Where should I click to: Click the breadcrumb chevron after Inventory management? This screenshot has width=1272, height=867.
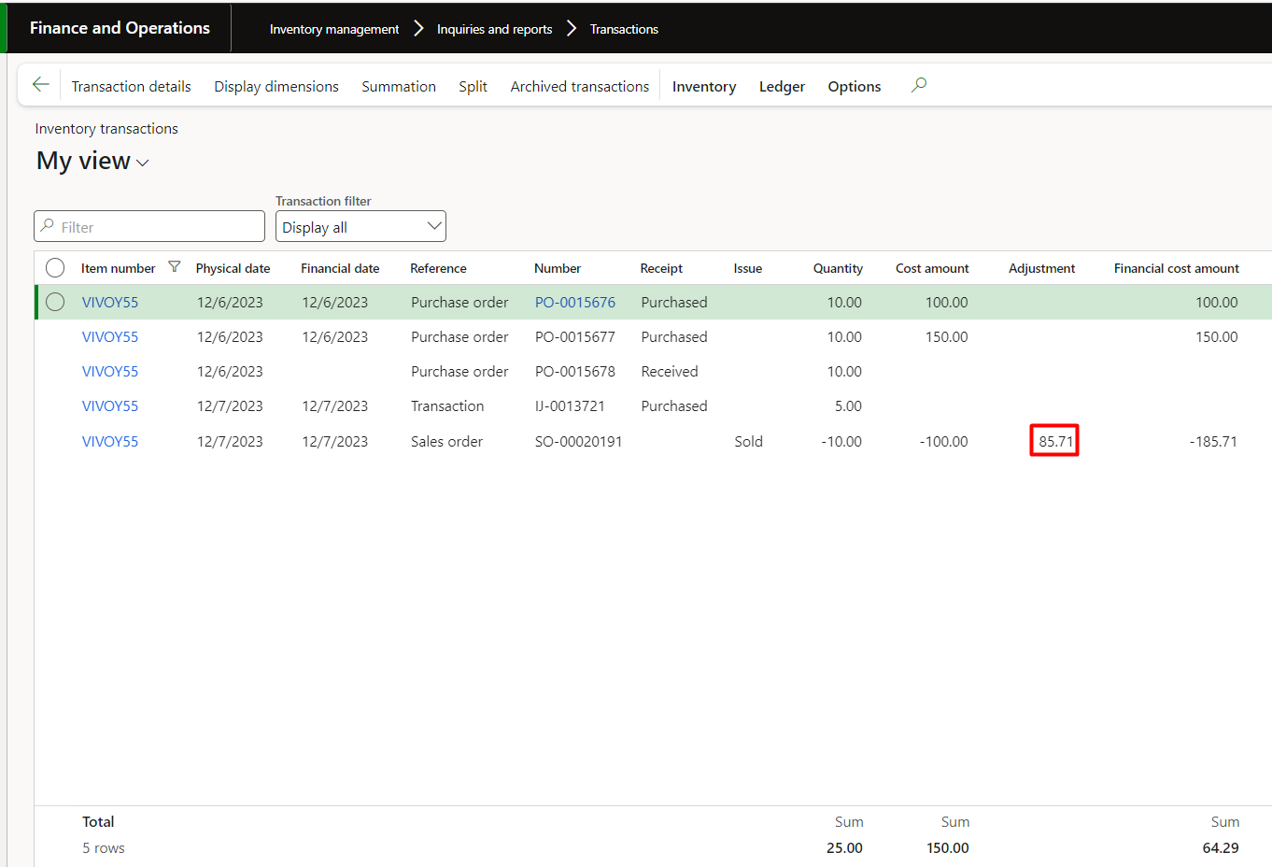pos(418,29)
